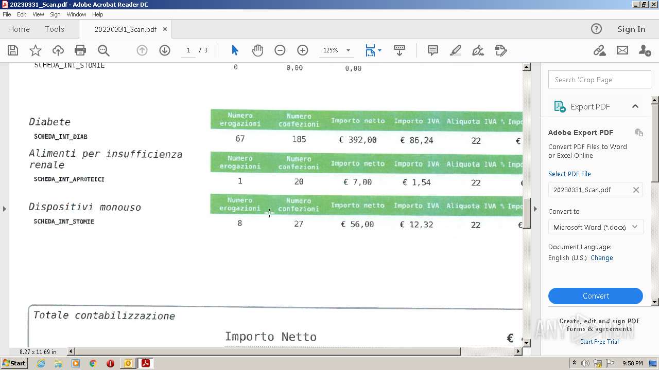Image resolution: width=659 pixels, height=370 pixels.
Task: Click the copy icon next to Adobe Export PDF
Action: point(639,133)
